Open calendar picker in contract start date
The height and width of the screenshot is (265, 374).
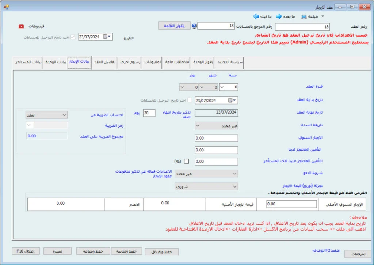(x=230, y=101)
